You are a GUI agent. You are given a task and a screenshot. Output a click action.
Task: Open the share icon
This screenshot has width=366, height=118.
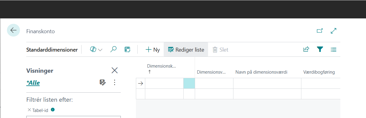(306, 49)
